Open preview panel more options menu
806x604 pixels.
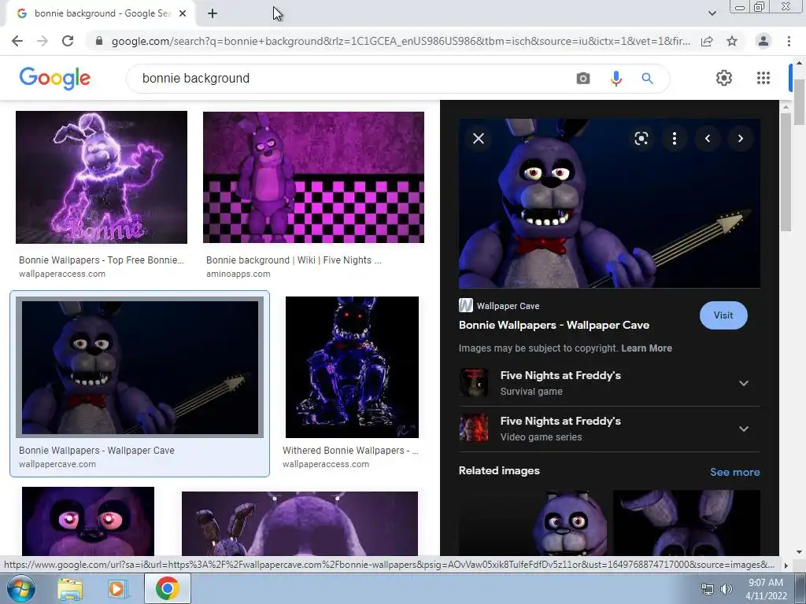point(675,138)
